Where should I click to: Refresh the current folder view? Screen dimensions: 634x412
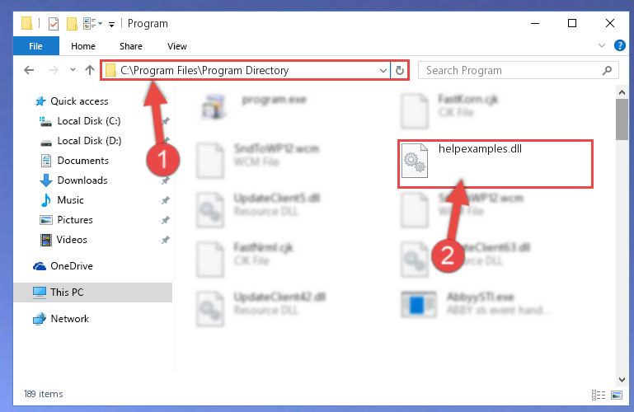click(400, 70)
